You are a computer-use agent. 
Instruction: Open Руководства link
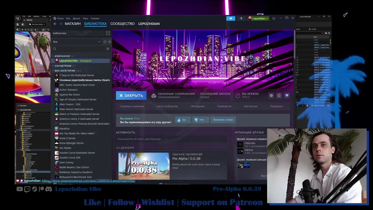pos(224,106)
